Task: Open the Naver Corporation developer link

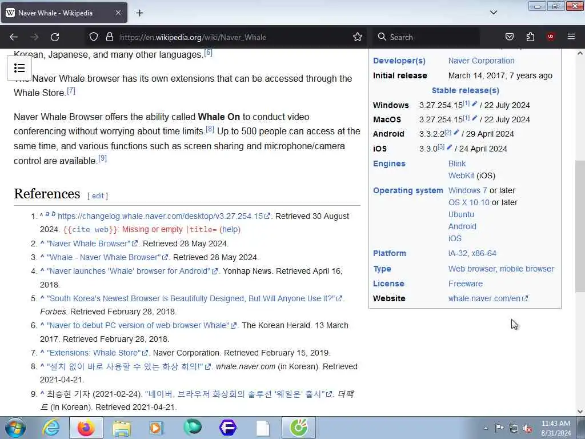Action: (481, 61)
